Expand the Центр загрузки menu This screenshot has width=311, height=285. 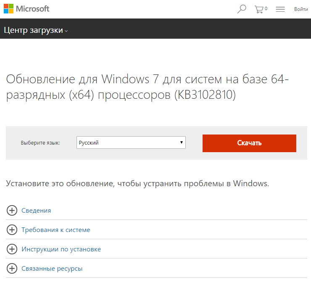coord(35,30)
